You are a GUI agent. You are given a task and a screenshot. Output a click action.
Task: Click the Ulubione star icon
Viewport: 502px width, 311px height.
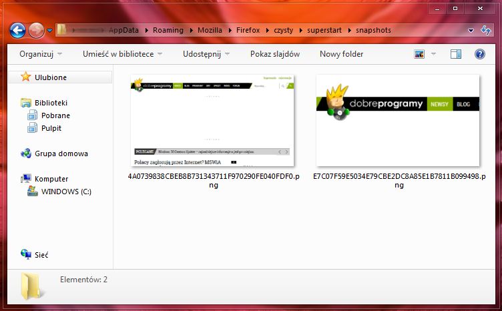point(25,77)
